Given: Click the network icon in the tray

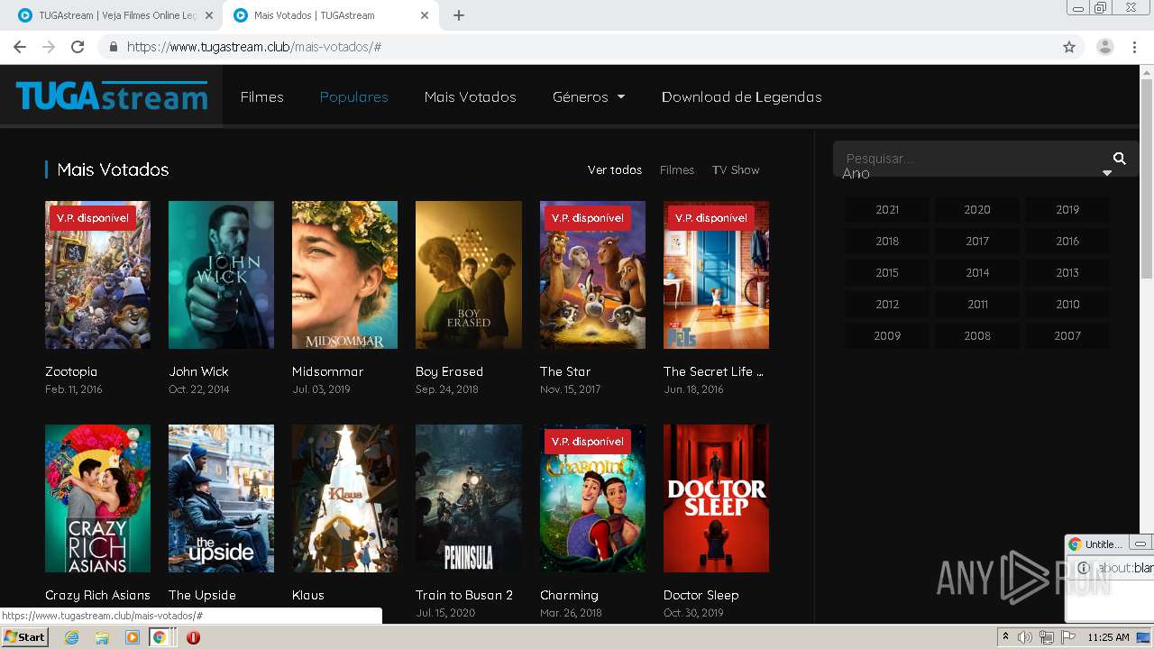Looking at the screenshot, I should pyautogui.click(x=1046, y=637).
